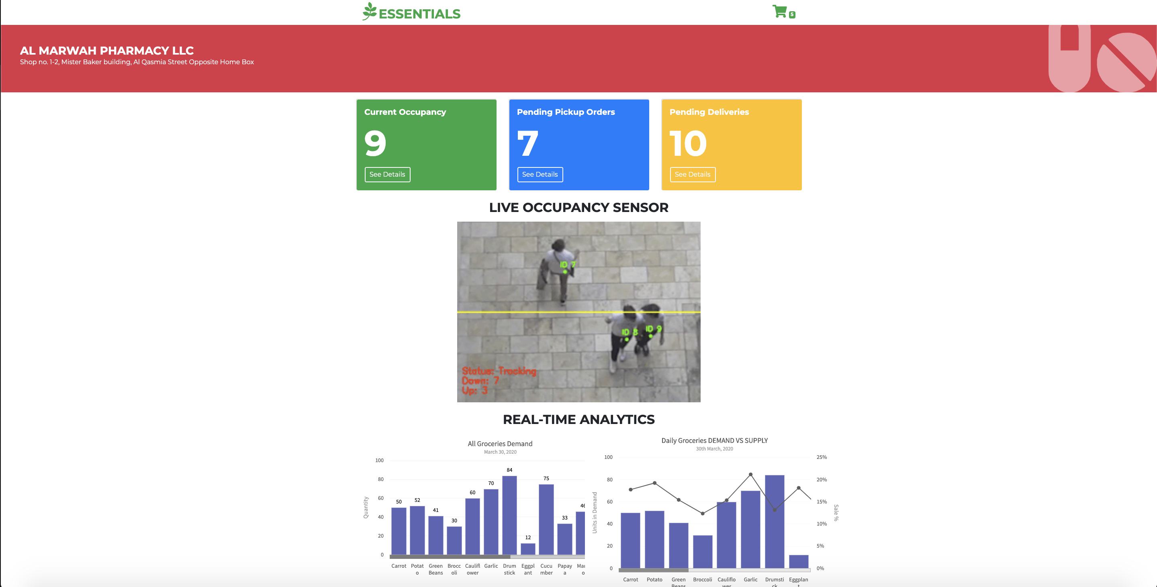Click the cart item count badge
1157x587 pixels.
[x=792, y=15]
